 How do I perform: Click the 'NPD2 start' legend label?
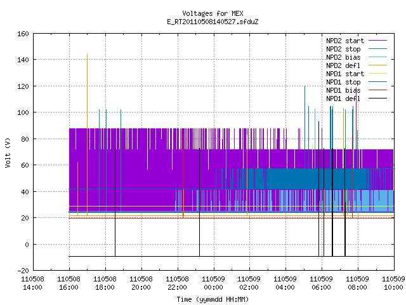pos(345,41)
